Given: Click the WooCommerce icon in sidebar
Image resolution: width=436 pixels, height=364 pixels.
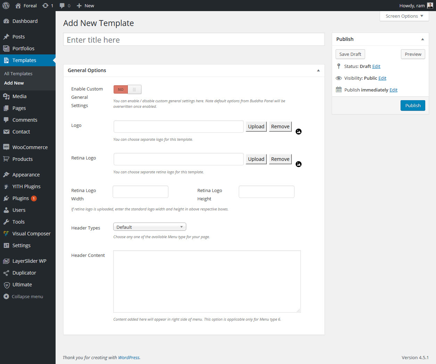Looking at the screenshot, I should (x=6, y=147).
